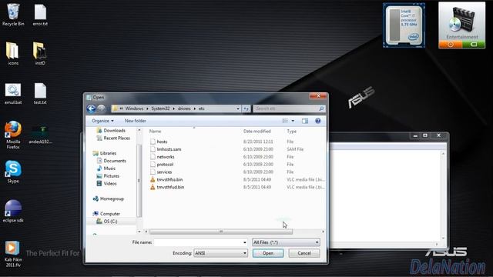Screen dimensions: 493x277
Task: Click the Forward arrow in Open dialog
Action: 101,108
